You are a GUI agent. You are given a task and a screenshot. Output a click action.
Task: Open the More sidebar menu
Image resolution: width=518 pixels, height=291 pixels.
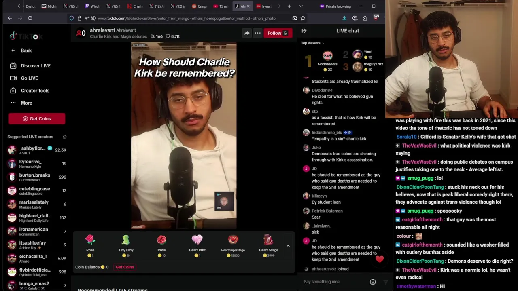[x=21, y=103]
